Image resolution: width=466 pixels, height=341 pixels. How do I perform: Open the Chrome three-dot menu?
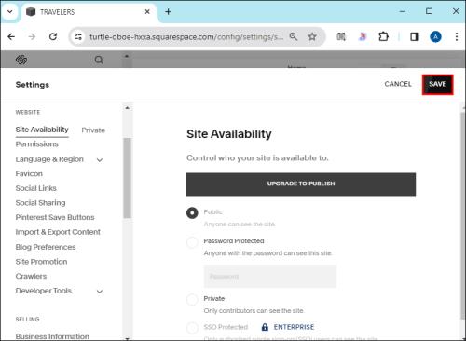[x=457, y=36]
